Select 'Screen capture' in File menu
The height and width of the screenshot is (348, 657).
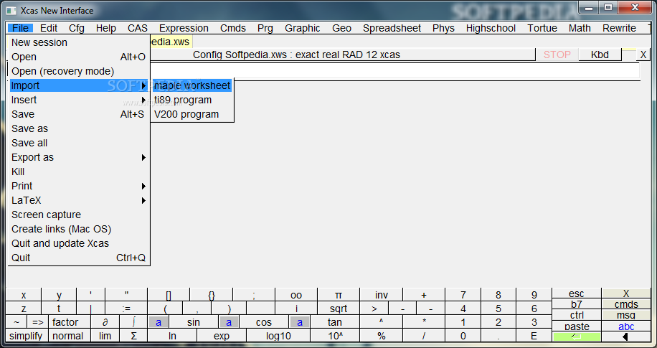[x=79, y=215]
